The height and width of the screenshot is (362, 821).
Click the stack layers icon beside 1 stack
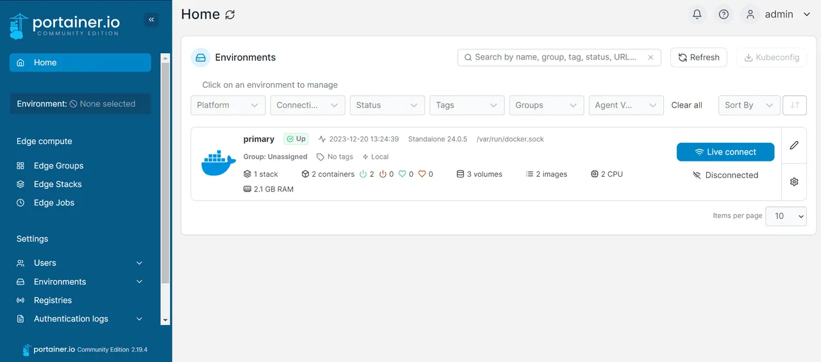click(x=248, y=174)
